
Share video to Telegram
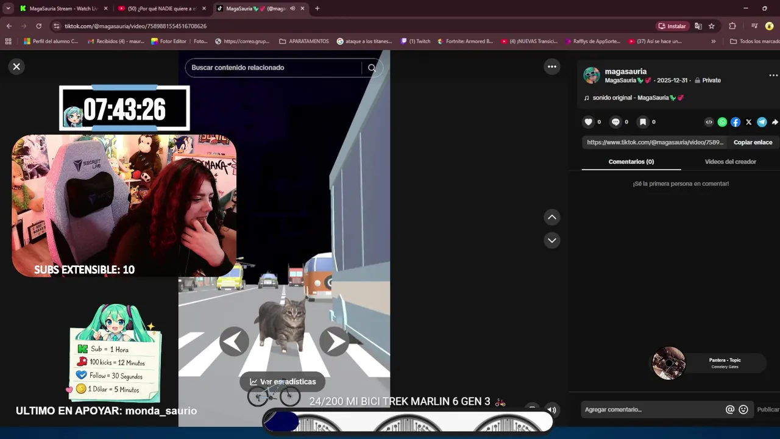[762, 122]
